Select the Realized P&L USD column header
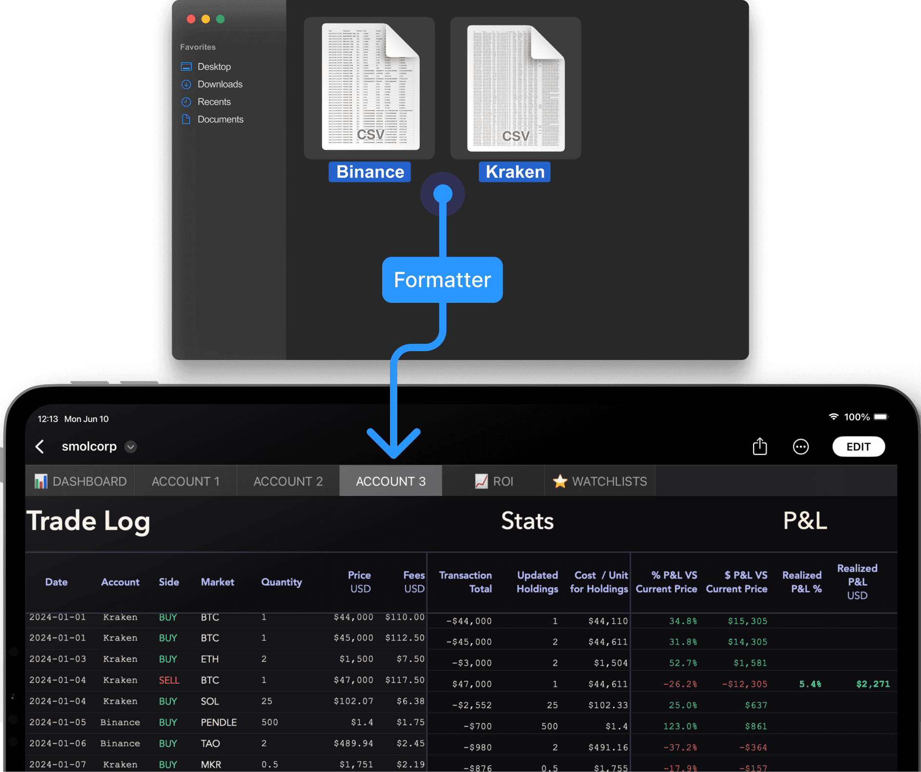The image size is (921, 772). point(858,582)
